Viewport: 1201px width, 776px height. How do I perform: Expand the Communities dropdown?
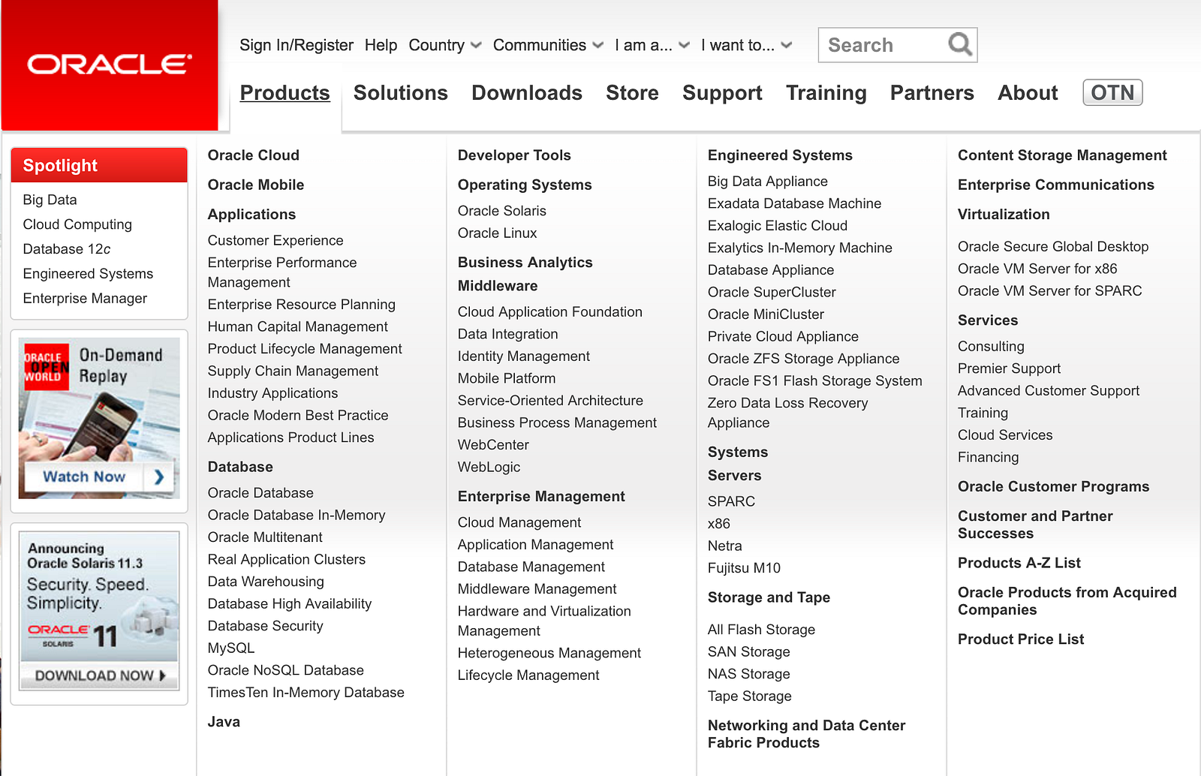[x=548, y=45]
